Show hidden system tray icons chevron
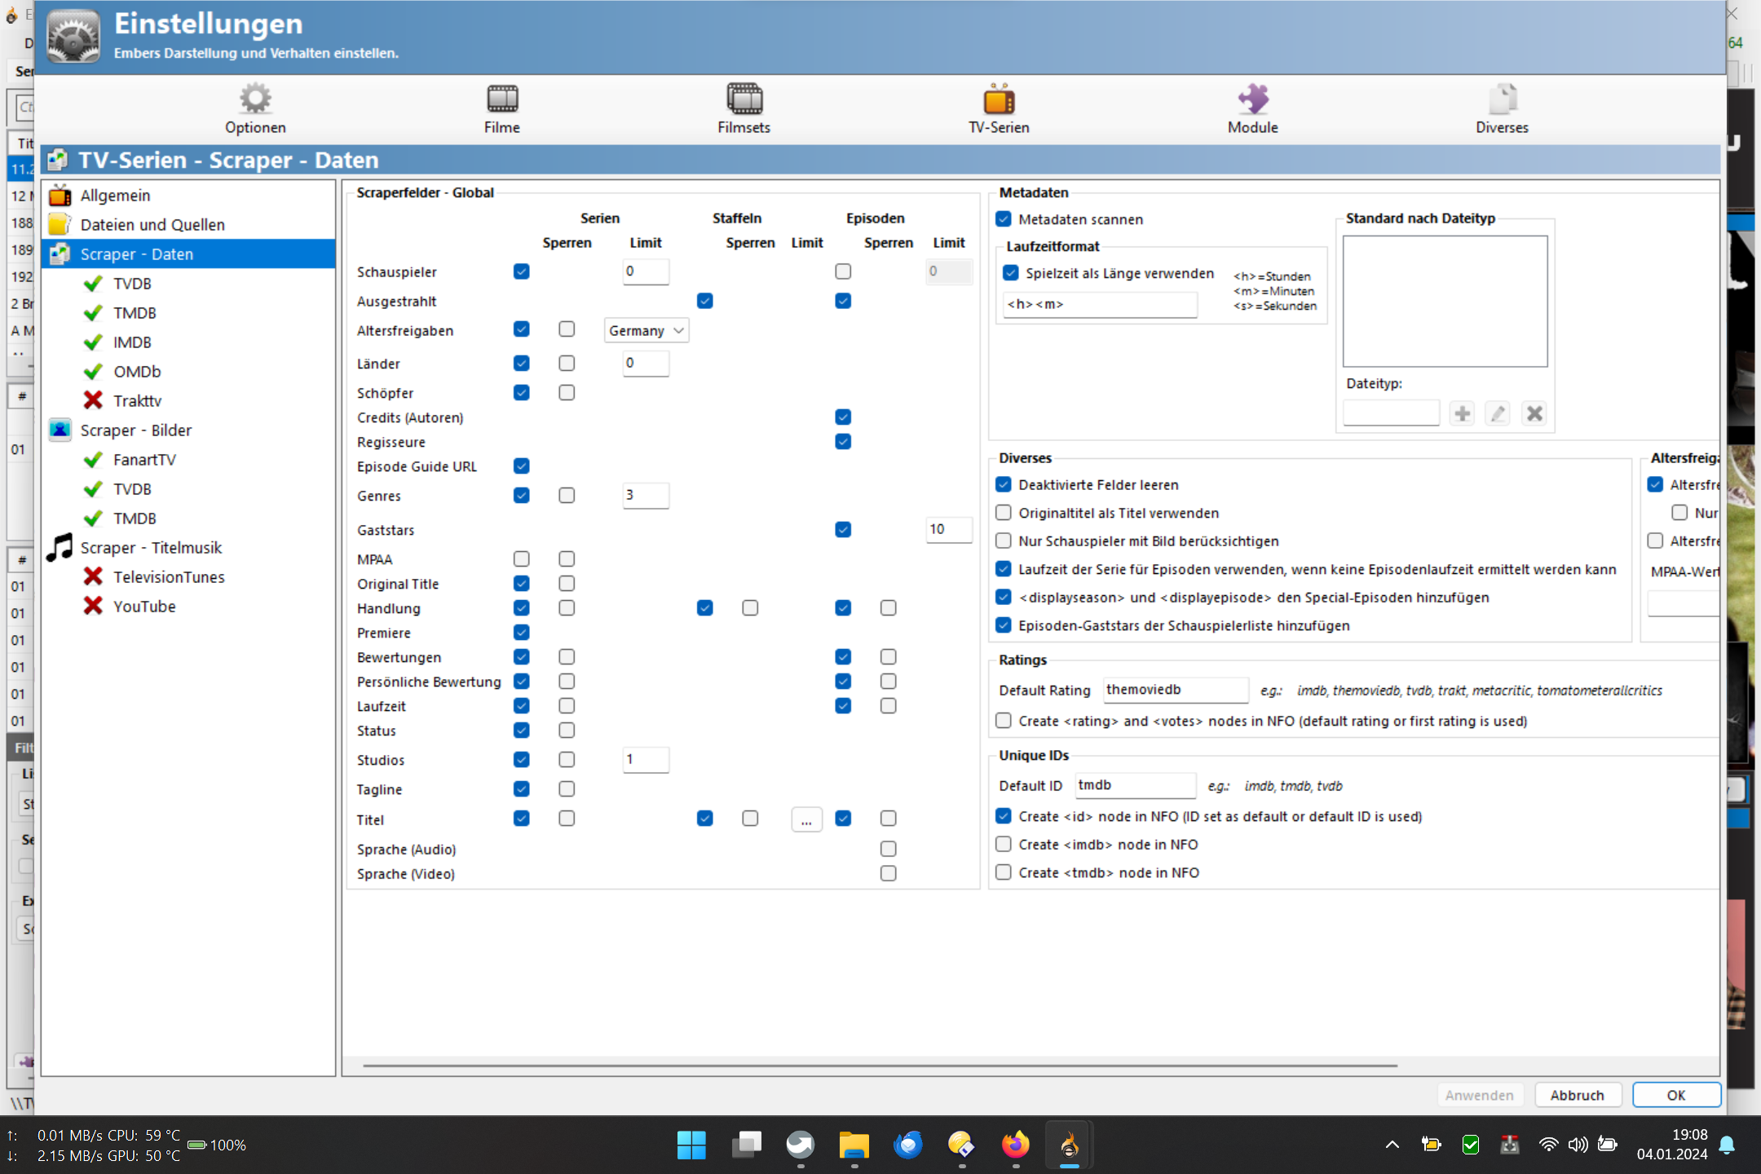This screenshot has height=1174, width=1761. point(1392,1145)
